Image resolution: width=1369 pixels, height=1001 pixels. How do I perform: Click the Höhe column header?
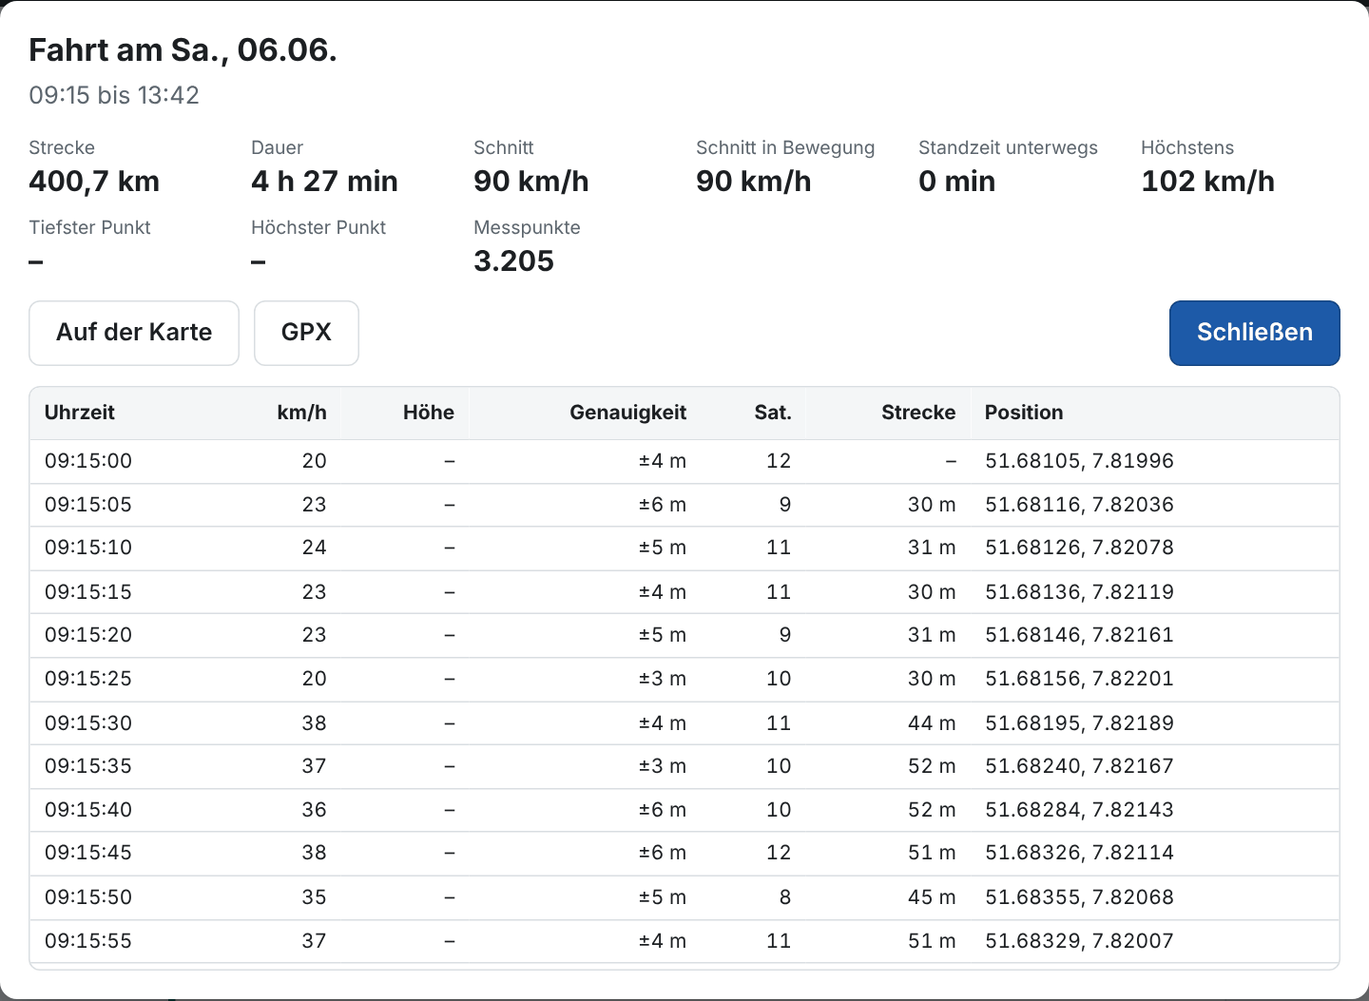point(429,413)
